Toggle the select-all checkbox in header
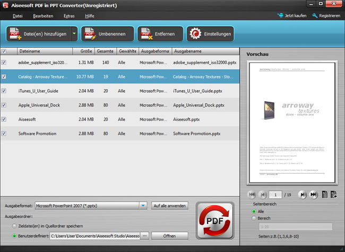345x252 pixels. pos(4,51)
